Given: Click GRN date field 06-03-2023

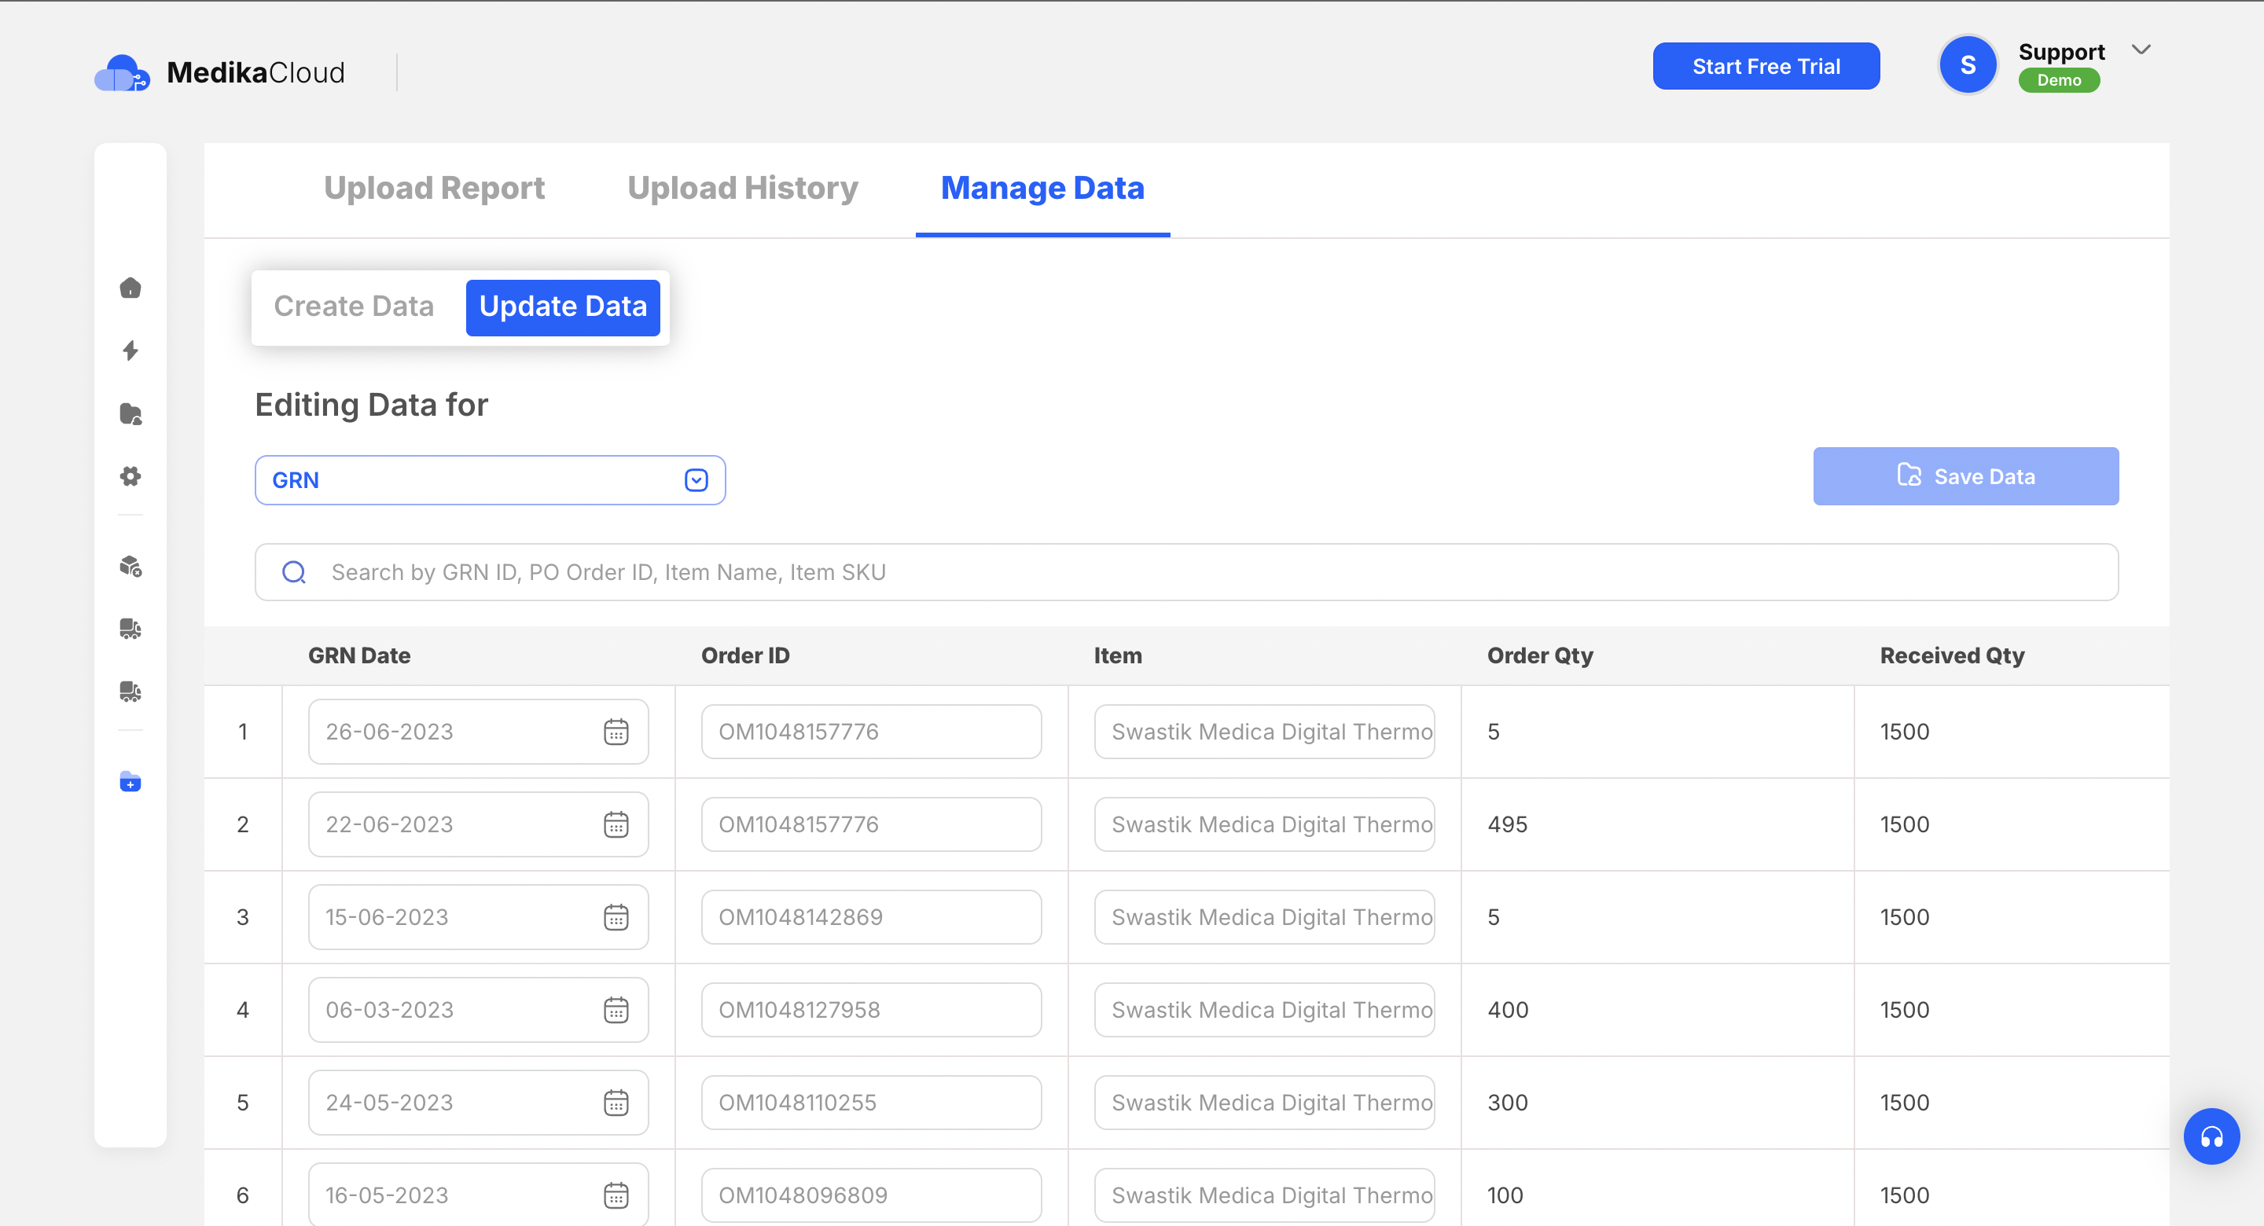Looking at the screenshot, I should point(478,1010).
